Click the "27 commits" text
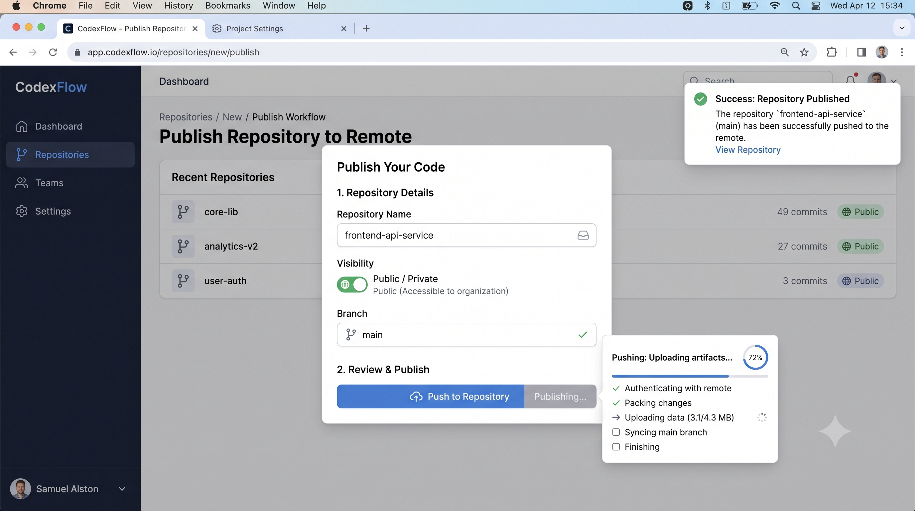 (802, 246)
